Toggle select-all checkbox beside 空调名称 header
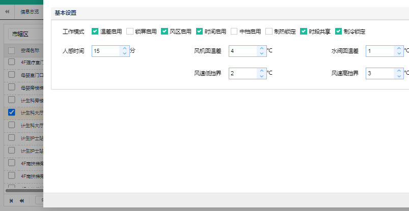Screen dimensions: 409x211 coord(11,50)
